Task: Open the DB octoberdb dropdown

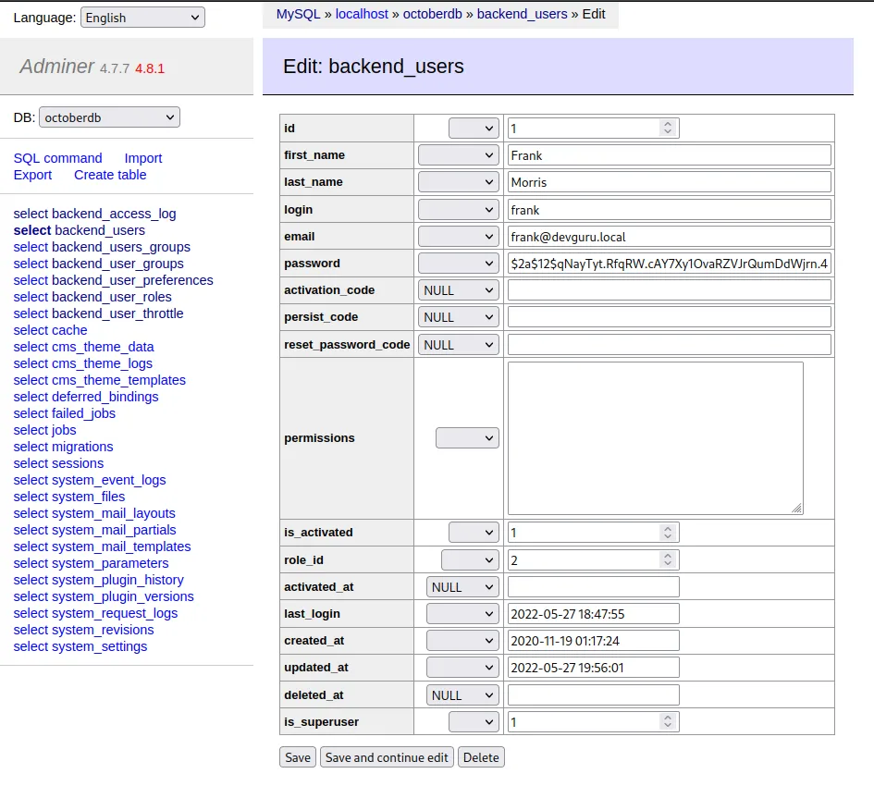Action: 109,117
